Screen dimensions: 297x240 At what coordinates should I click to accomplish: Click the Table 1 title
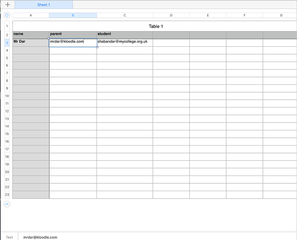[x=156, y=26]
